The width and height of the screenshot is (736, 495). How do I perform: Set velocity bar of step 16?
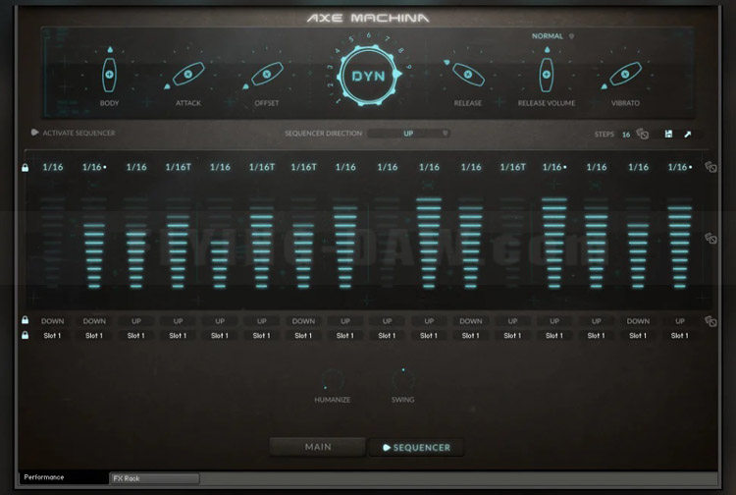click(680, 243)
